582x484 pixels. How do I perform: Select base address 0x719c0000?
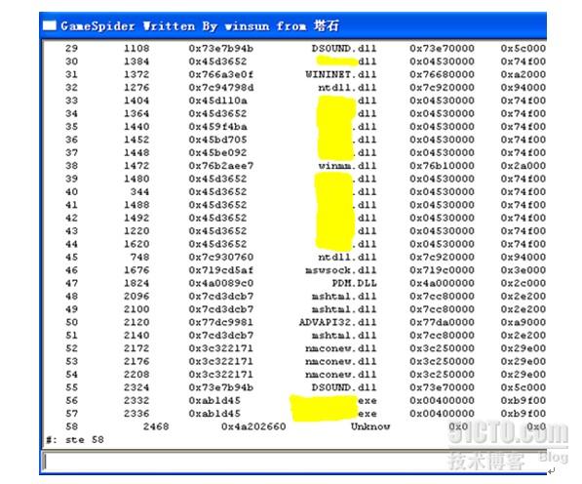[442, 270]
